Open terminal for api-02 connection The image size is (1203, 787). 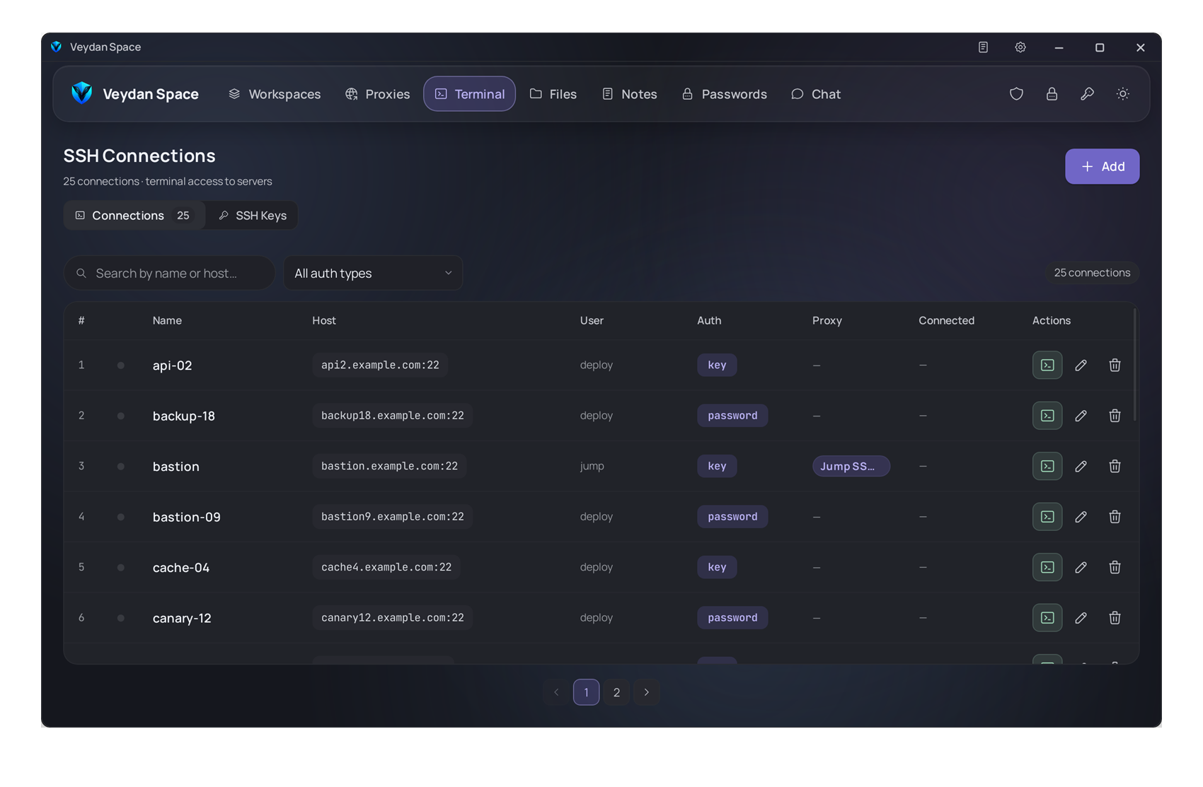pyautogui.click(x=1047, y=365)
